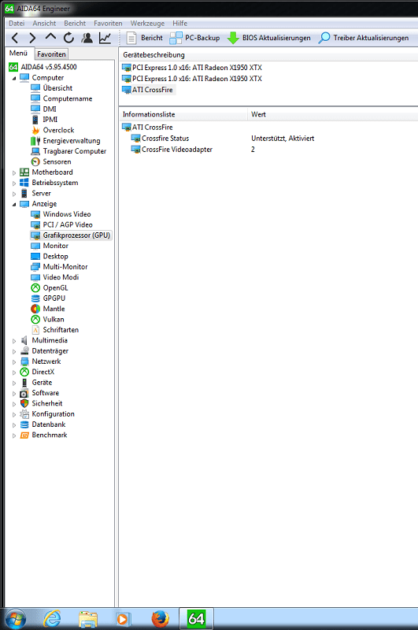Open the Hilfe menu

tap(180, 24)
